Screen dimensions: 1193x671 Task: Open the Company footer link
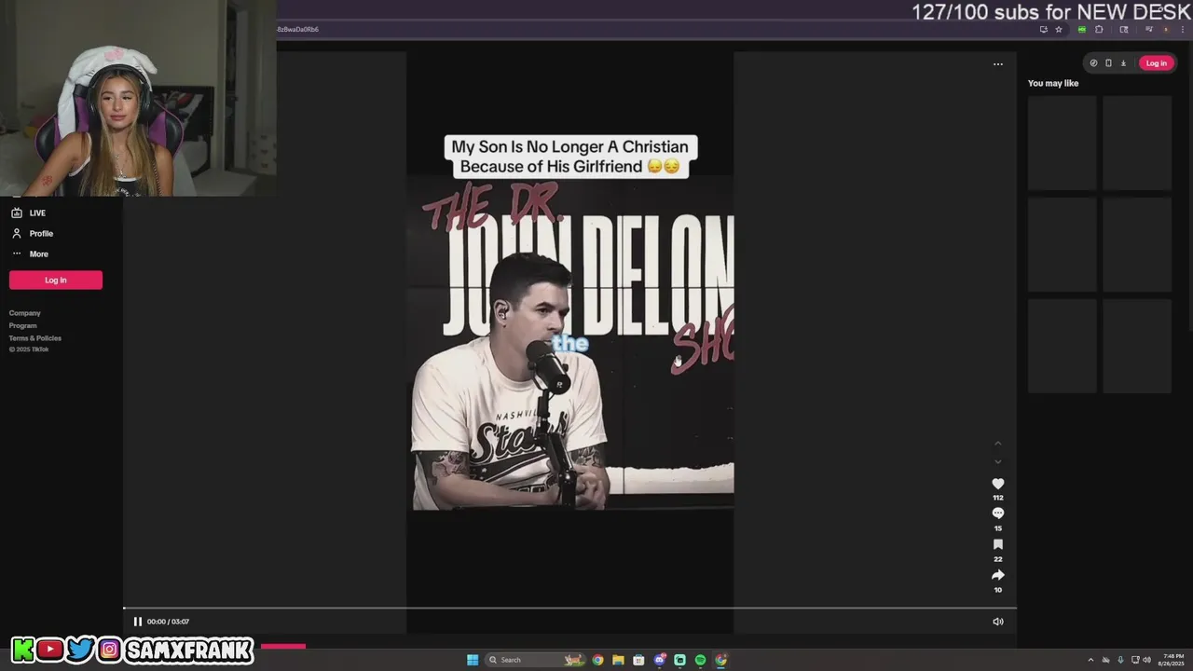[25, 313]
